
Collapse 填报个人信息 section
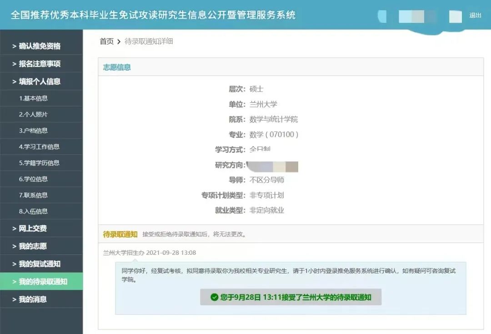41,81
